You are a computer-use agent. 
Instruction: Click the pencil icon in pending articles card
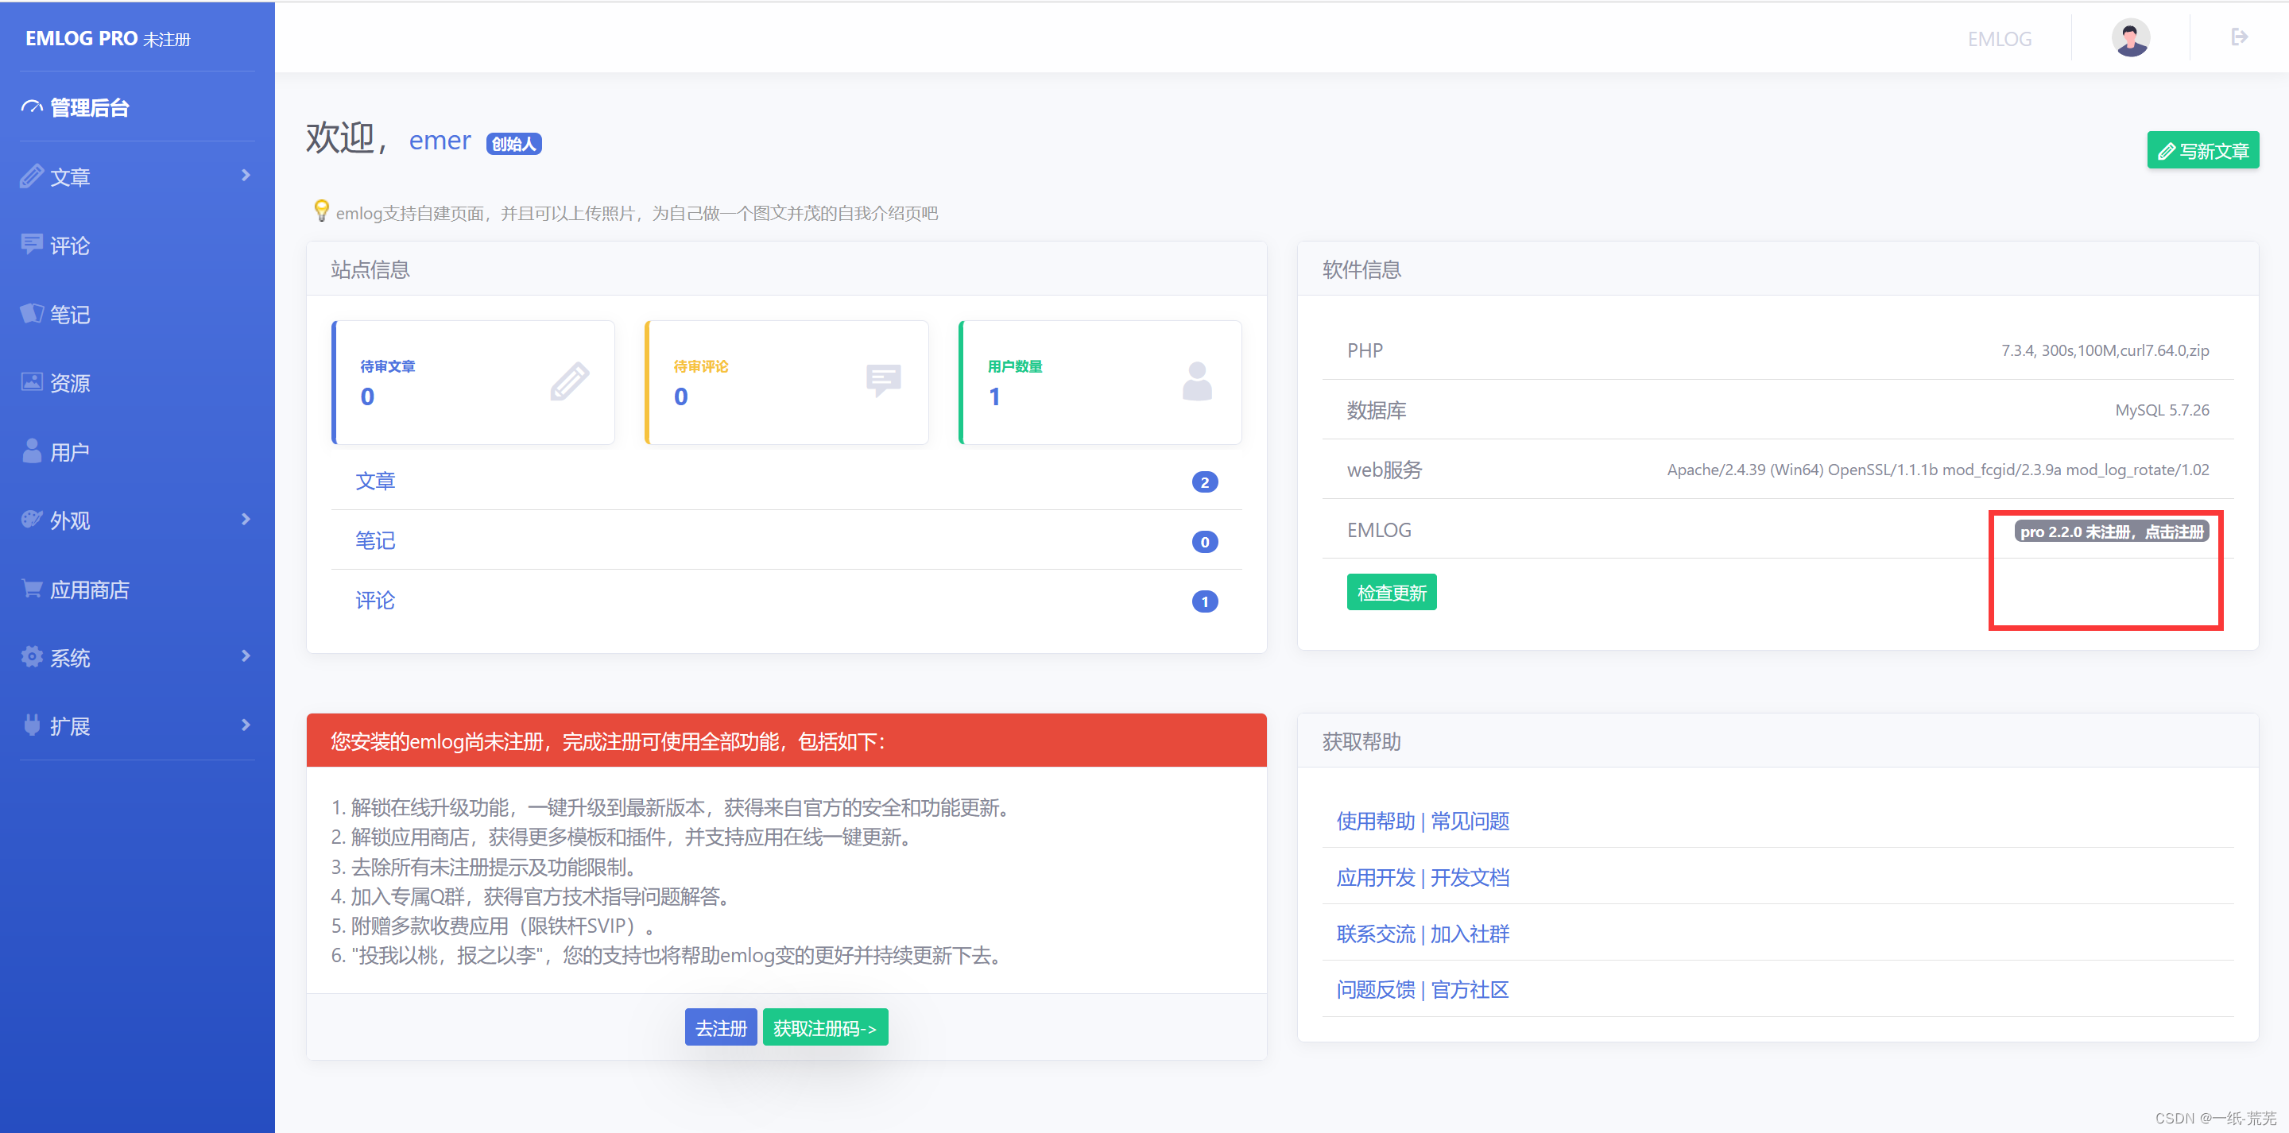569,382
